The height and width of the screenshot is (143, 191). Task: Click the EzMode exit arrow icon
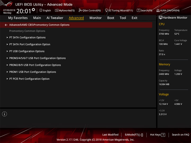141,135
